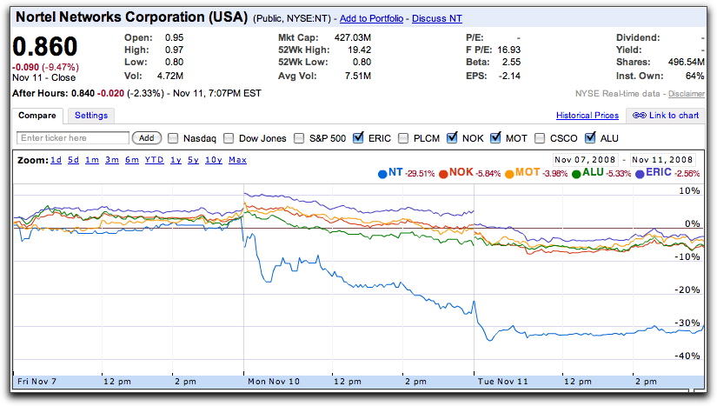Click the Nov 07, 2008 start date field
The height and width of the screenshot is (406, 717).
[585, 160]
